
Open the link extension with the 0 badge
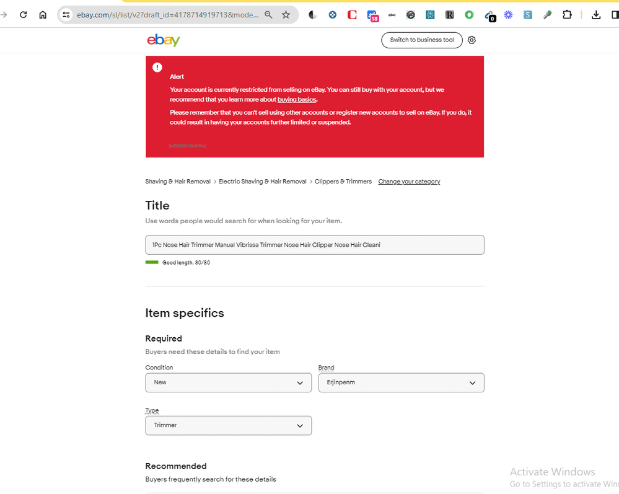point(490,15)
